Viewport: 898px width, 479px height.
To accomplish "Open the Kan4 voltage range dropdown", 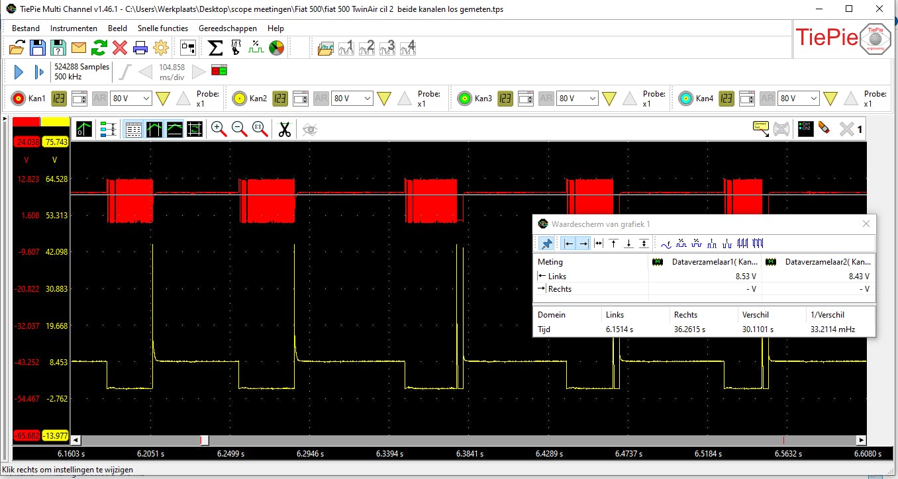I will pyautogui.click(x=798, y=99).
